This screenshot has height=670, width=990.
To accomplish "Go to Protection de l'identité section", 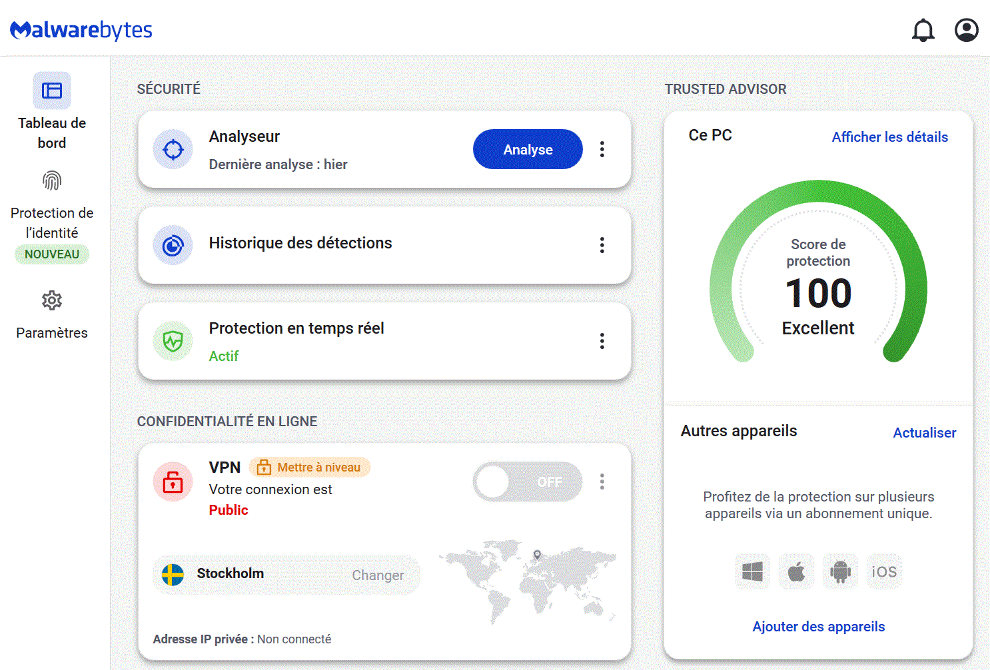I will click(52, 213).
